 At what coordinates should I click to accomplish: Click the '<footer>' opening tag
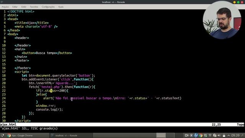[22, 61]
